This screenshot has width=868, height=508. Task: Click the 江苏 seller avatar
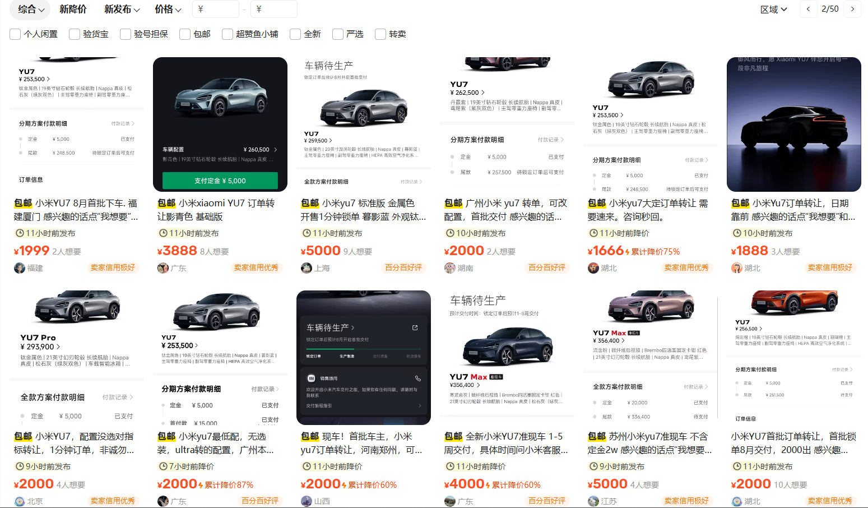tap(593, 501)
